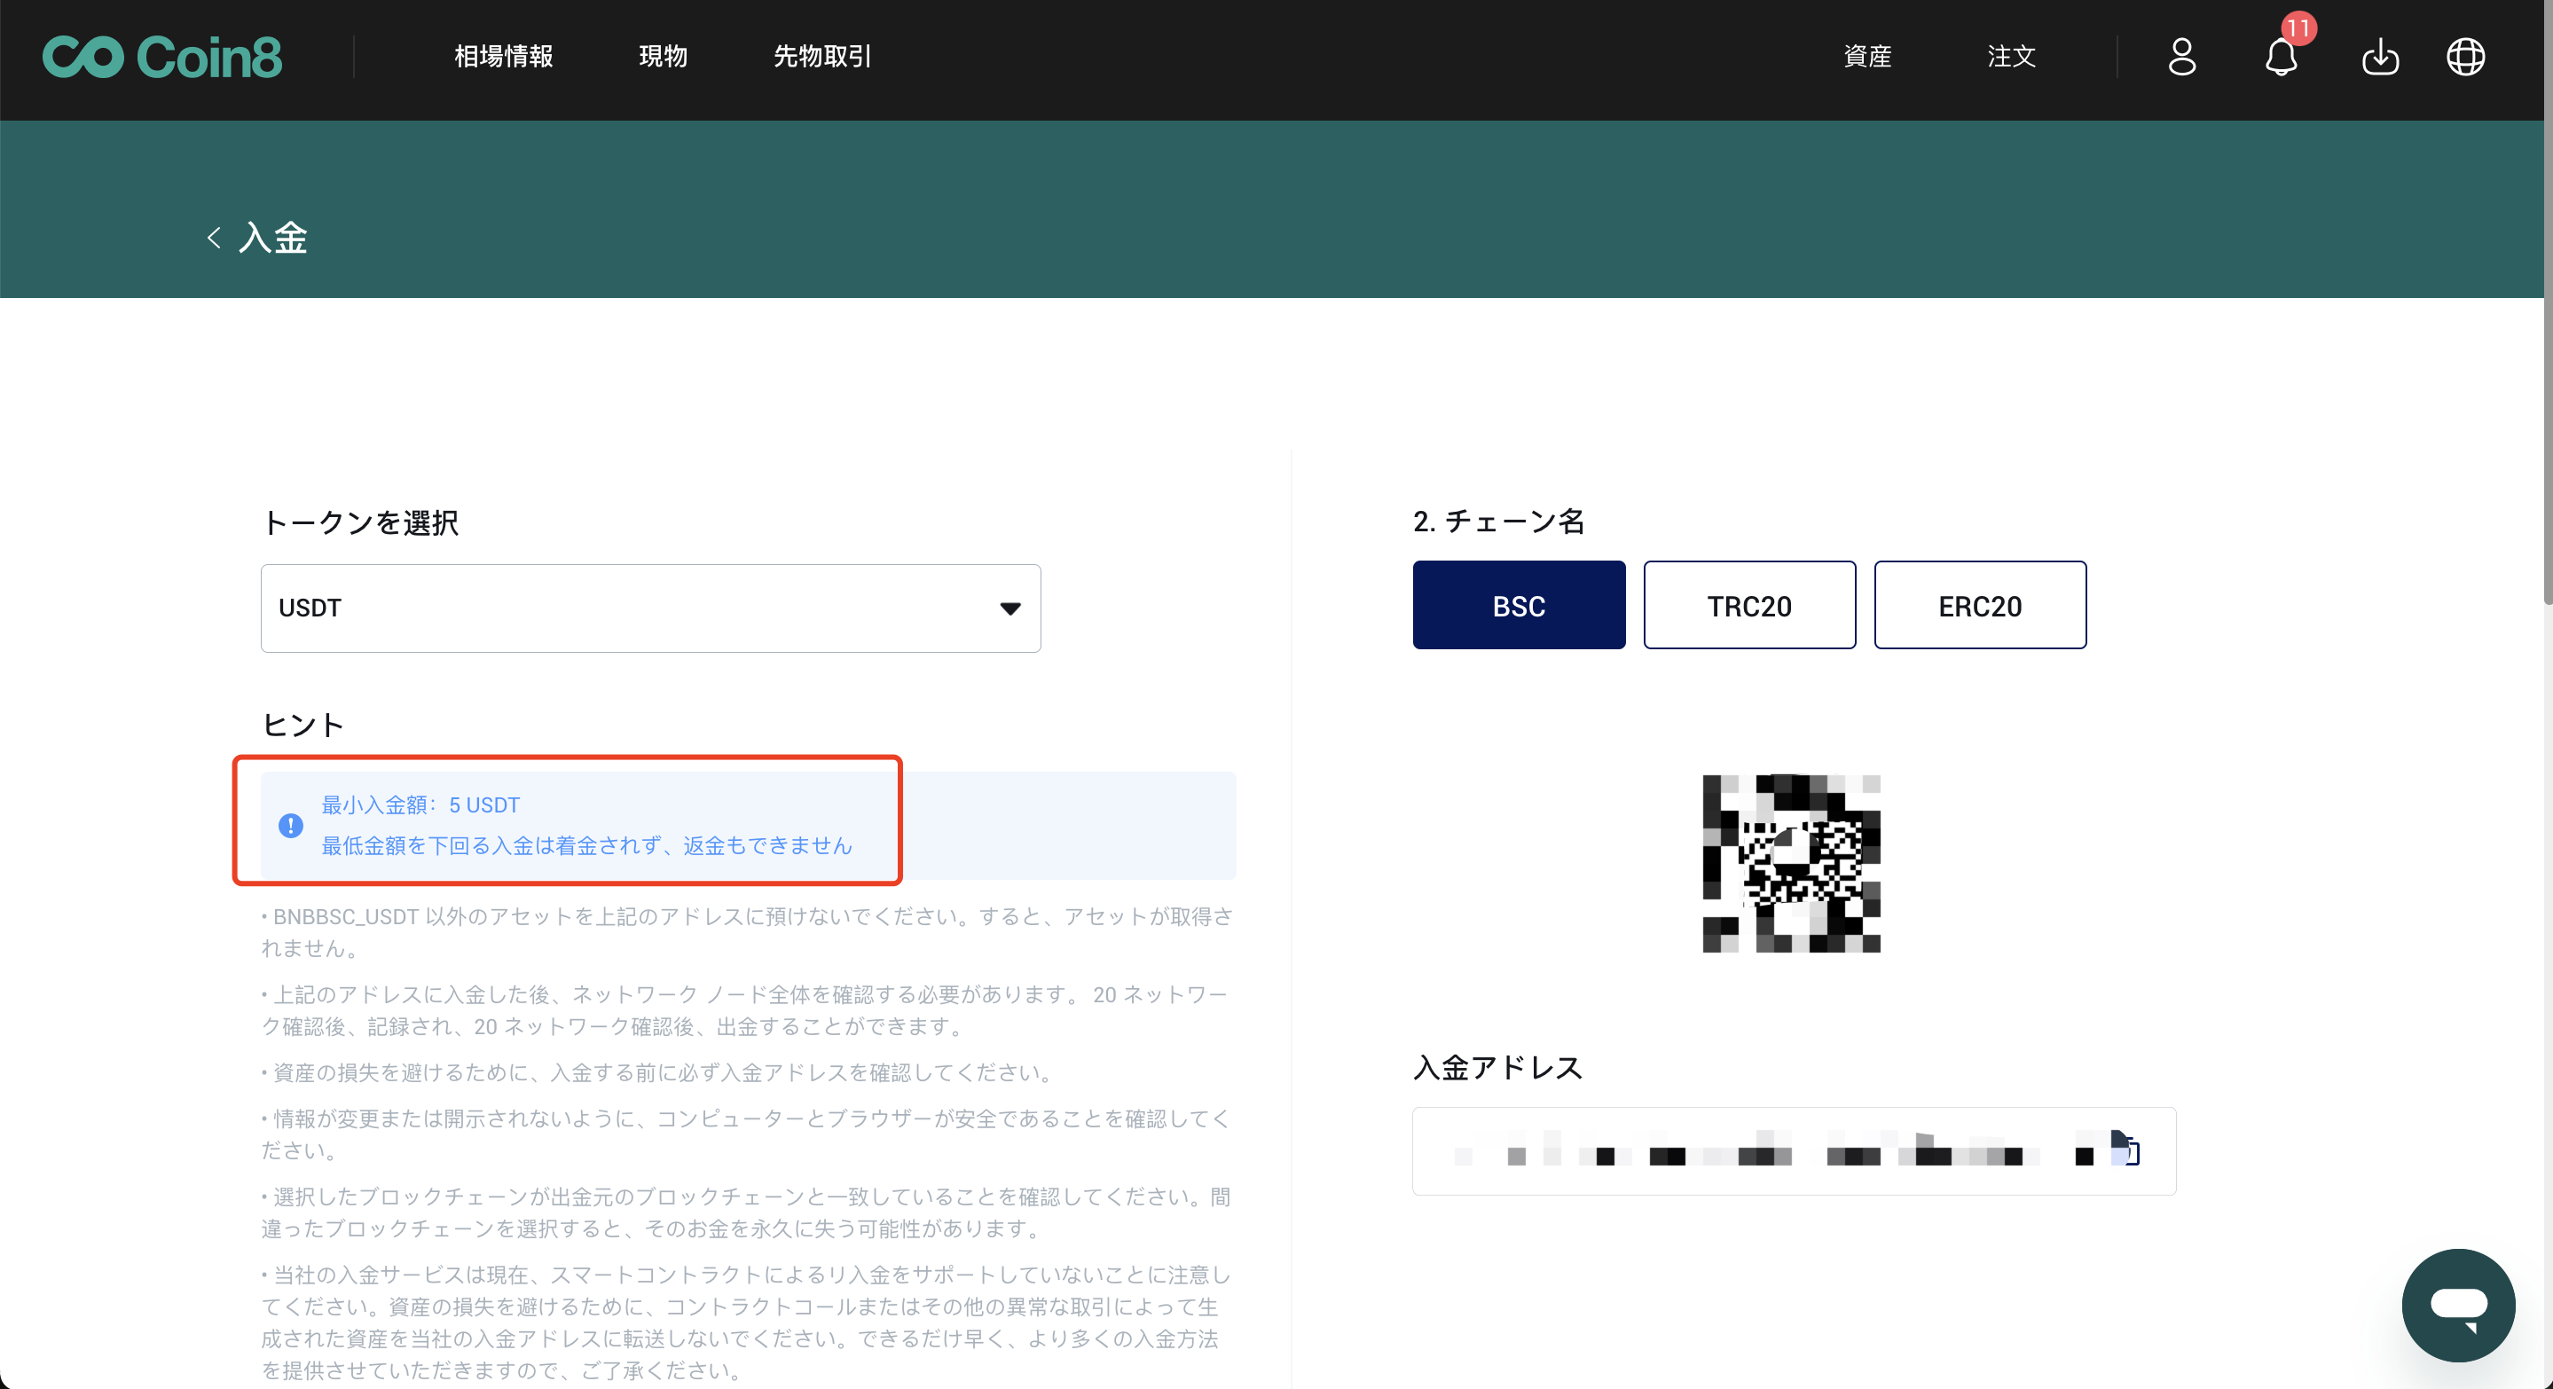The width and height of the screenshot is (2553, 1389).
Task: Open the 相場情報 menu
Action: coord(504,58)
